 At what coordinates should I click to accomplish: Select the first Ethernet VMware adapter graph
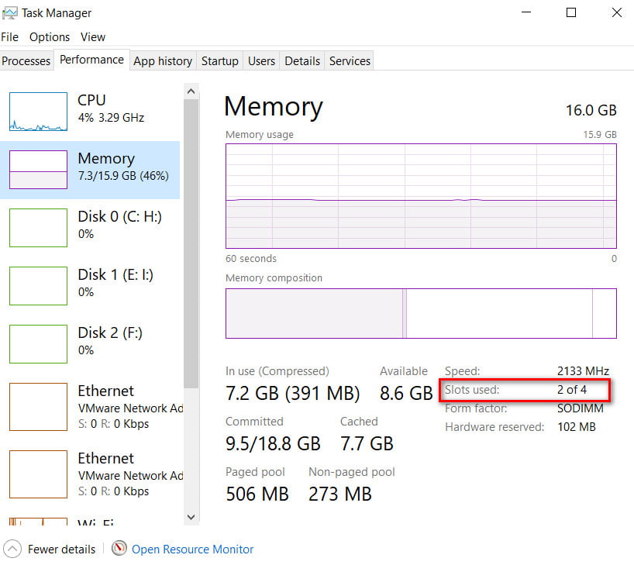93,407
